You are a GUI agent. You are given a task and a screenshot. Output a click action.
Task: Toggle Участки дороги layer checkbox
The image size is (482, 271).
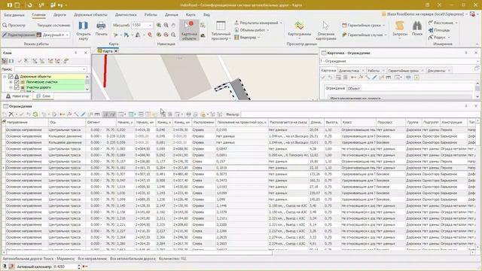[17, 87]
